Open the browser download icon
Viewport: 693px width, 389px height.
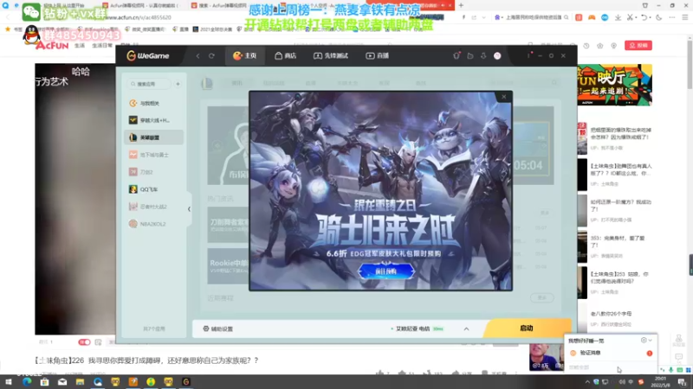click(x=618, y=17)
